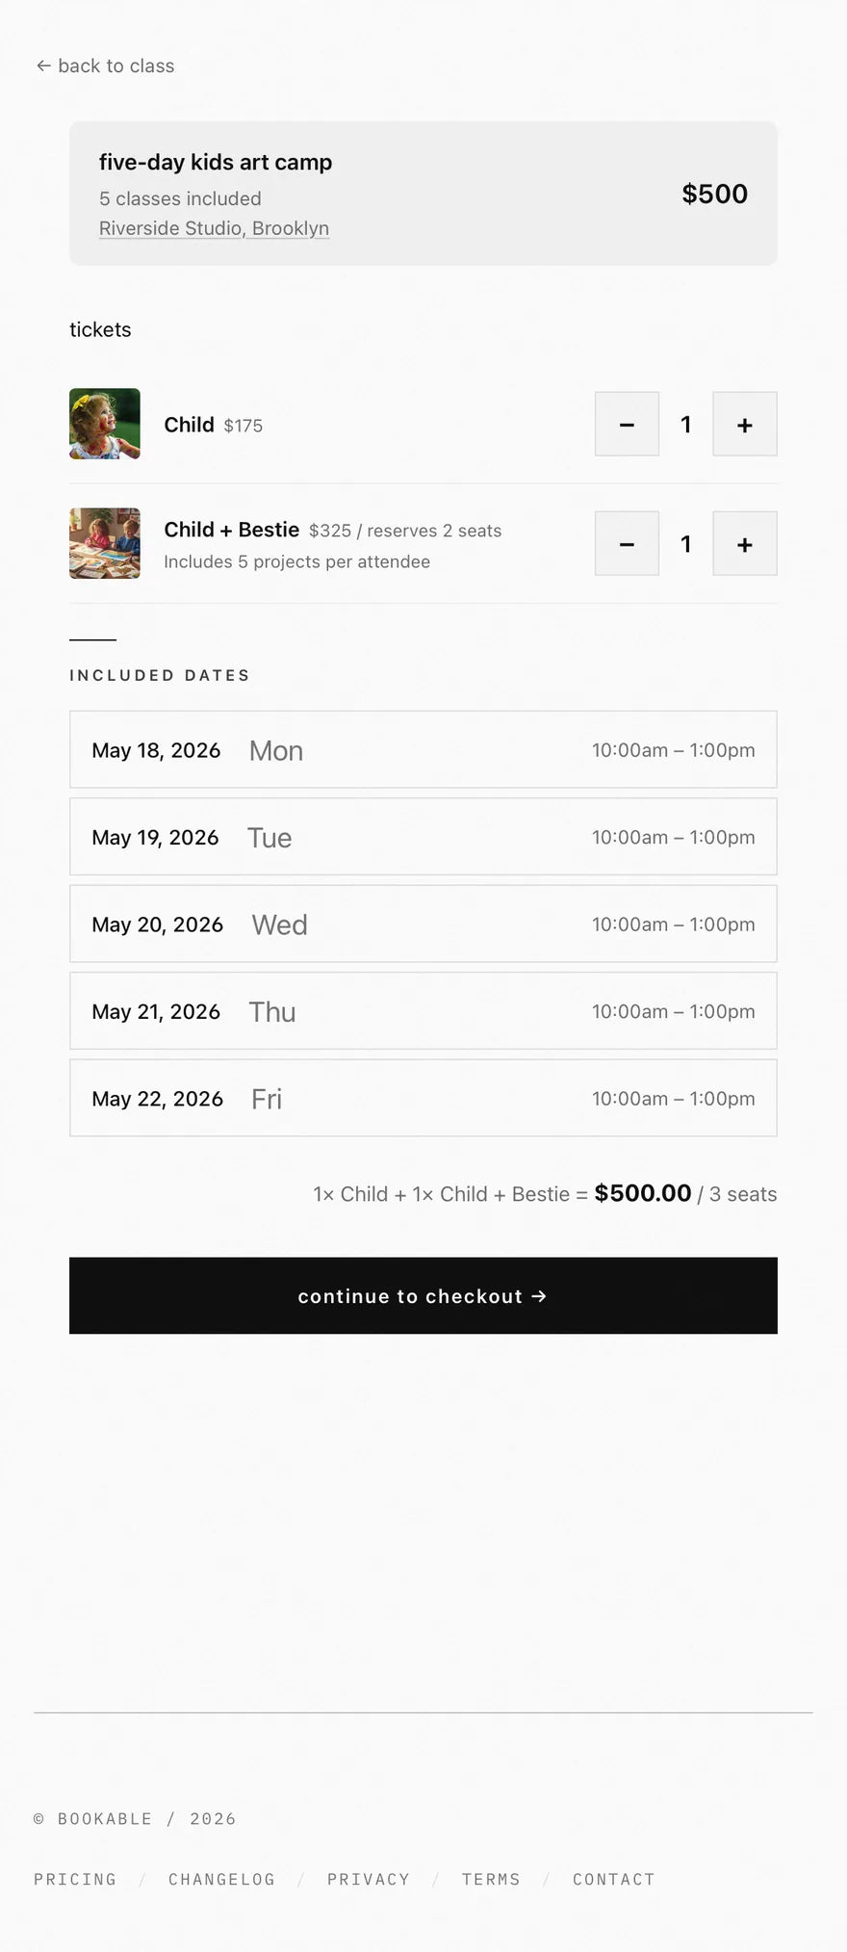
Task: Click the Child ticket thumbnail photo
Action: click(105, 424)
